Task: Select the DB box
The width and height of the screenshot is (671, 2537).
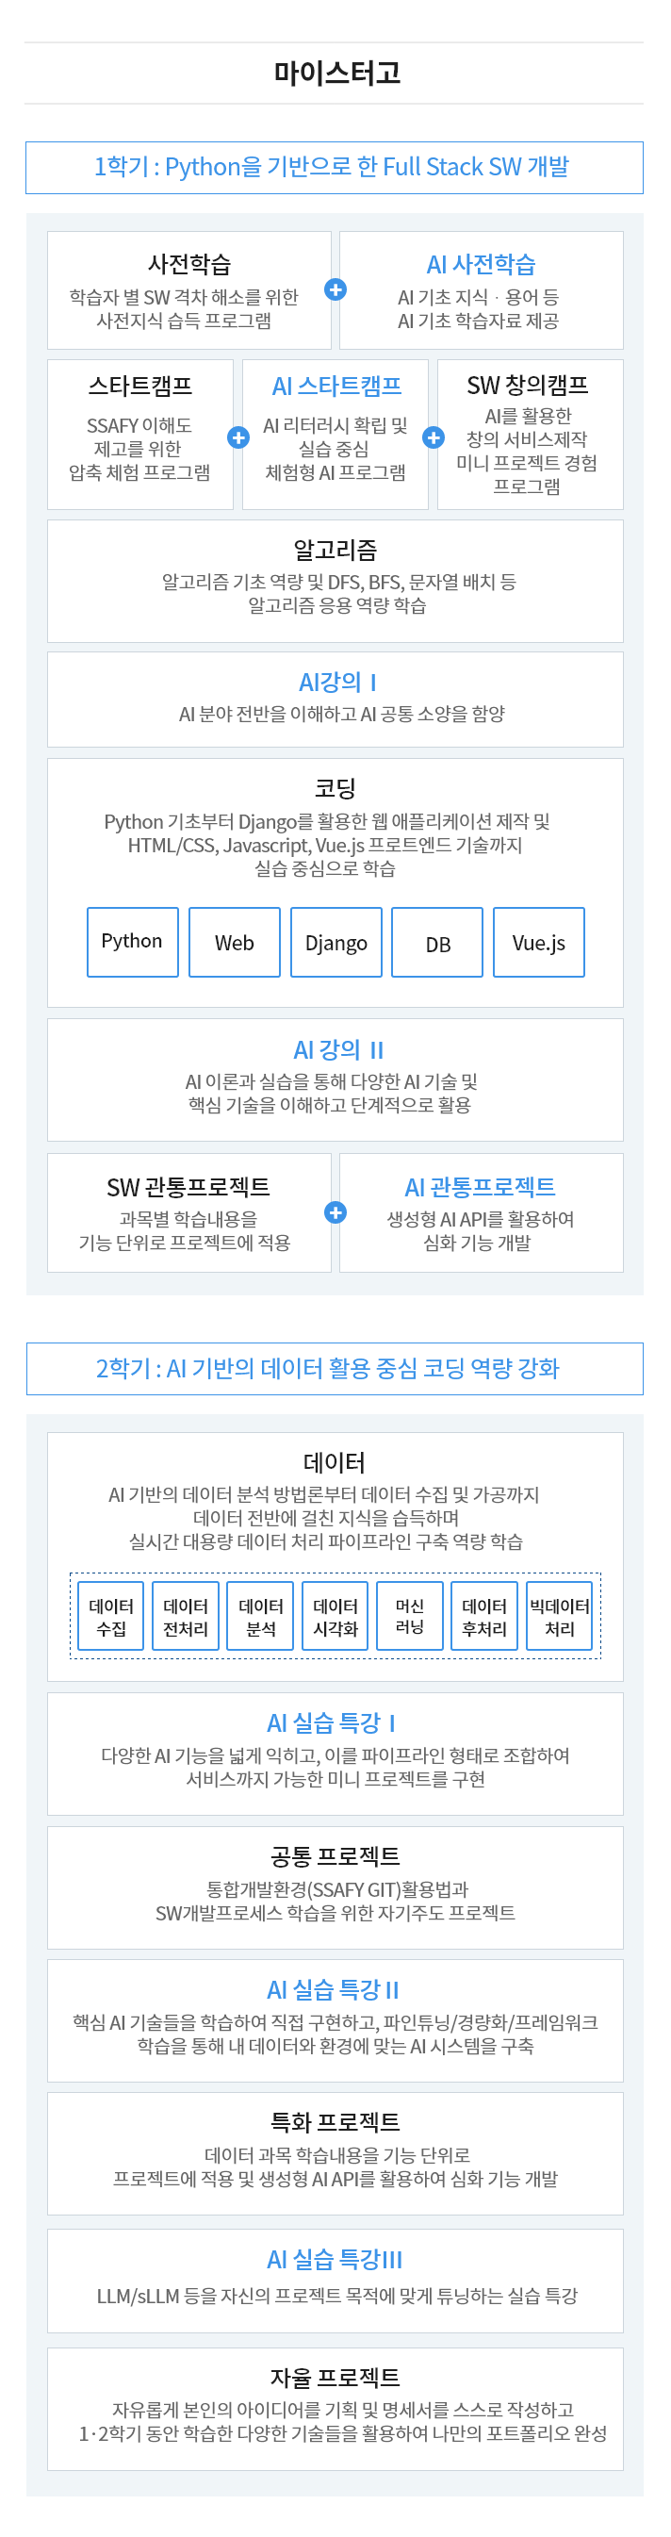Action: click(x=438, y=943)
